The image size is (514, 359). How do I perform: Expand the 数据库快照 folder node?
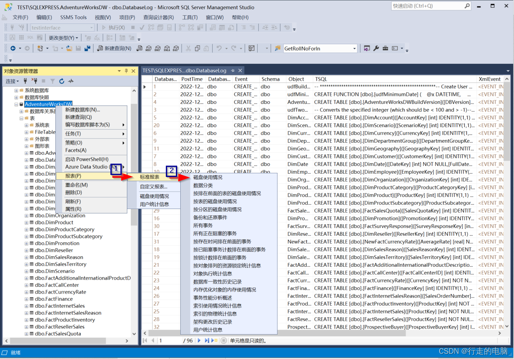coord(16,97)
